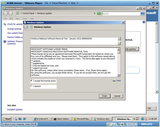This screenshot has height=127, width=160.
Task: Click the VMware Player title bar icon
Action: (x=3, y=3)
